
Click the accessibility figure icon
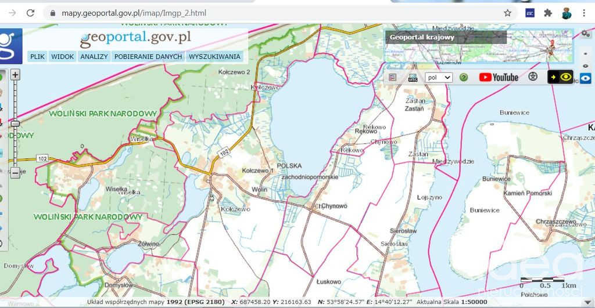click(x=533, y=77)
